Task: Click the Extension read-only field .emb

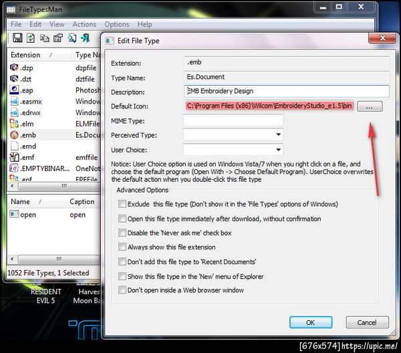Action: click(x=287, y=62)
